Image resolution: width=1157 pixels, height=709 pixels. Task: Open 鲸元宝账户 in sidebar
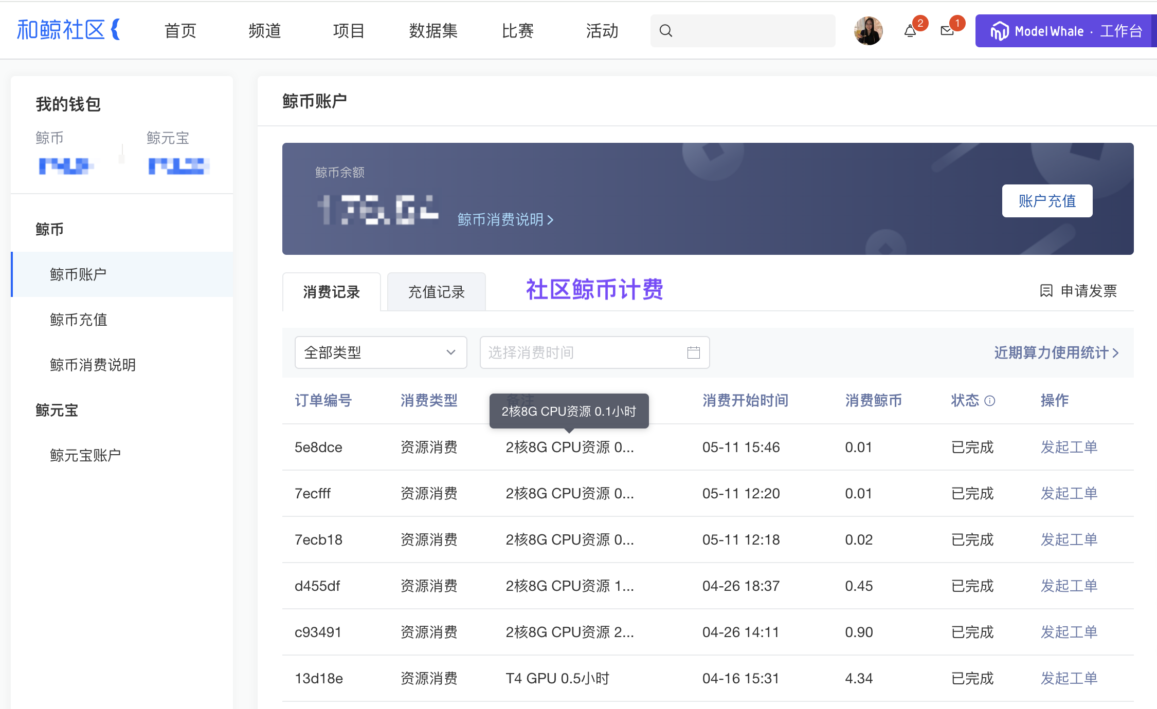[85, 455]
